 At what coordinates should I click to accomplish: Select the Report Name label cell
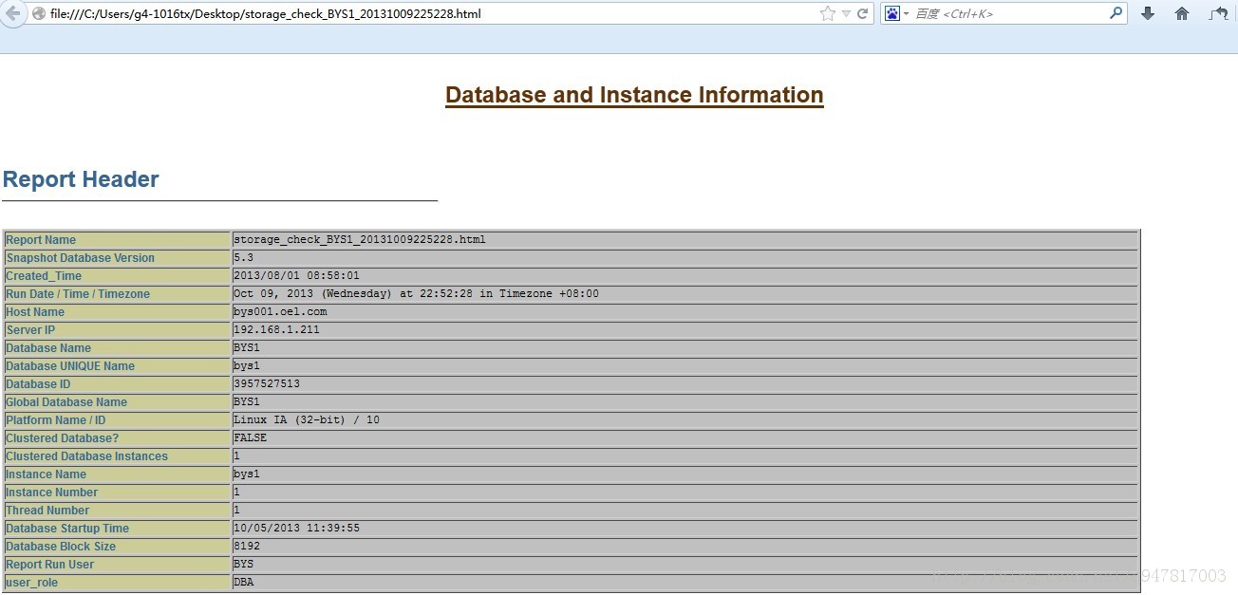[x=118, y=240]
